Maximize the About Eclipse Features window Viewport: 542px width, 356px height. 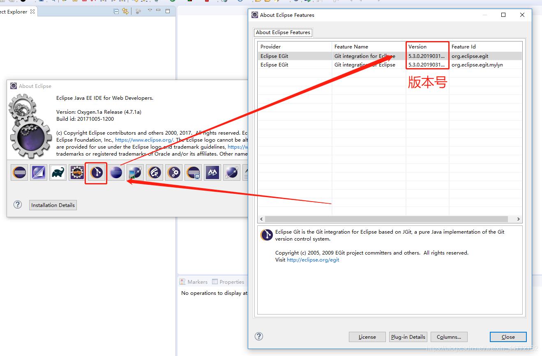pyautogui.click(x=503, y=15)
